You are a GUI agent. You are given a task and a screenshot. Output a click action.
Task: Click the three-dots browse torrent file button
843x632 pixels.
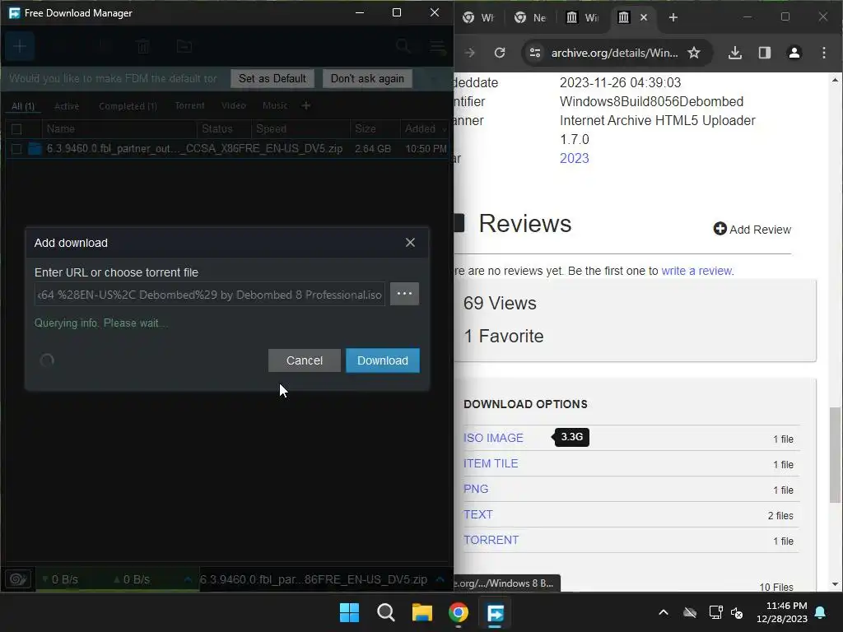[404, 294]
